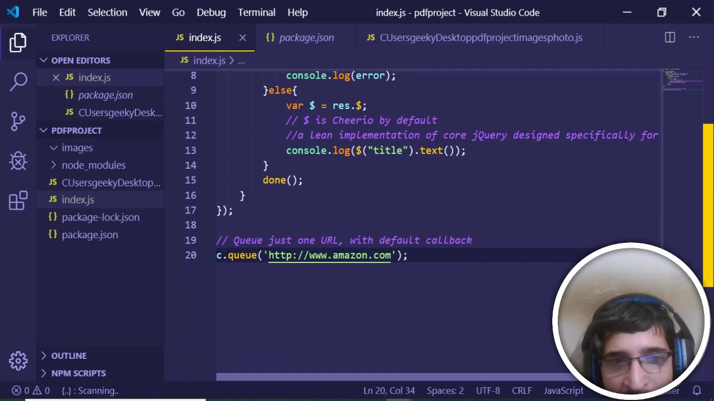Collapse the Open Editors section
The height and width of the screenshot is (401, 714).
tap(80, 60)
